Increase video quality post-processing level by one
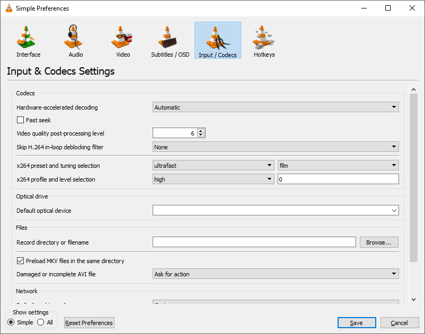 [201, 131]
